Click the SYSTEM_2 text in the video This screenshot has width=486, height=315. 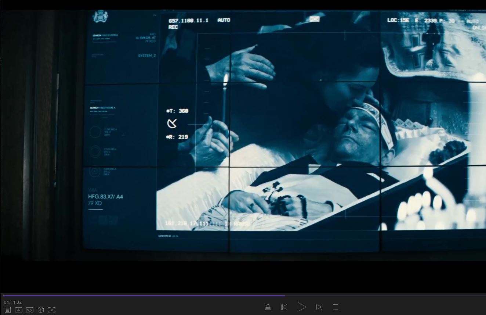[147, 56]
